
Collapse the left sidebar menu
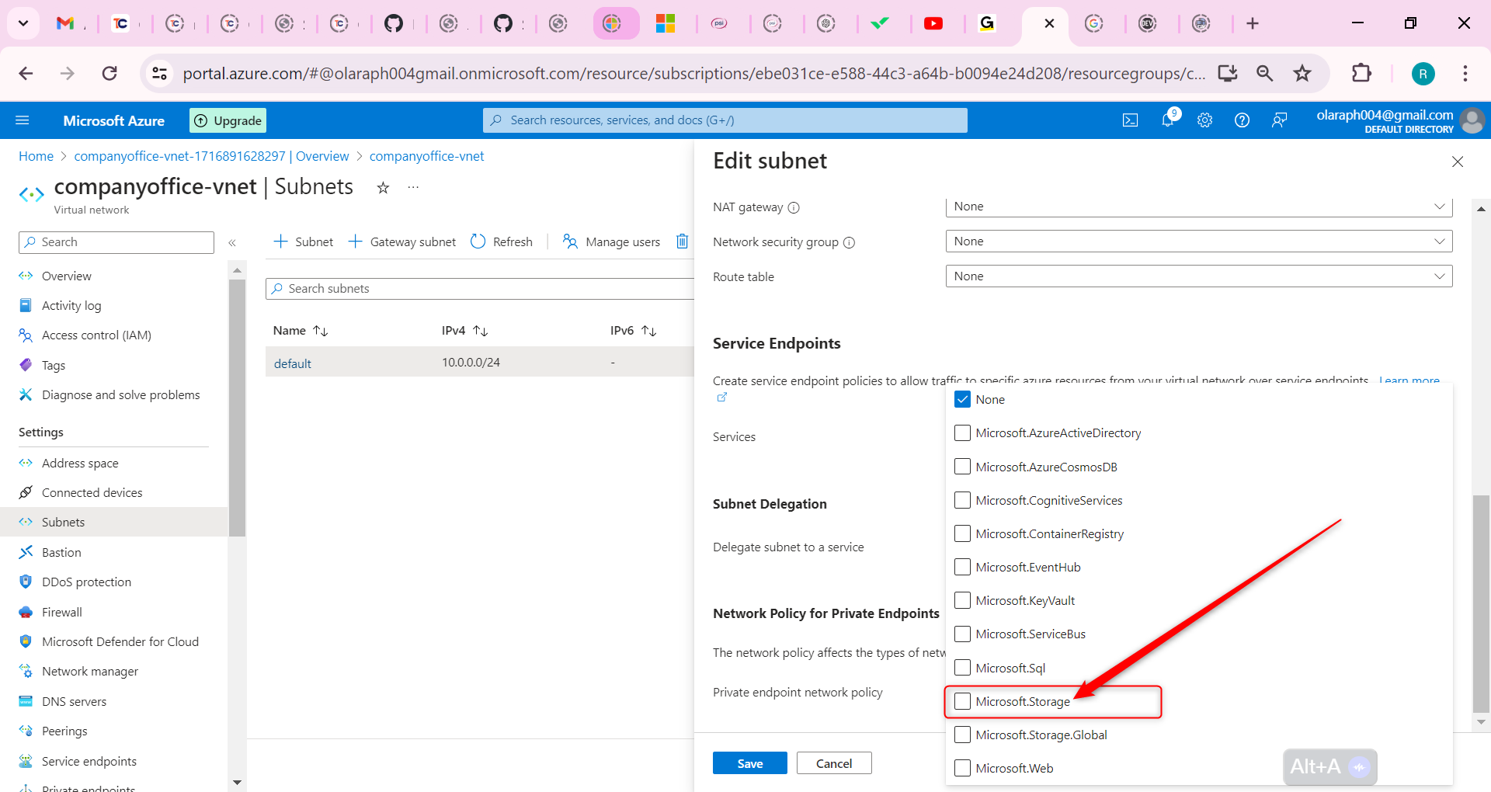(x=232, y=243)
